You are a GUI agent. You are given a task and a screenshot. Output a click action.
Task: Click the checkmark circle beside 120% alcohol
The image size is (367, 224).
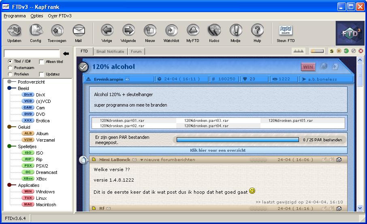[83, 67]
